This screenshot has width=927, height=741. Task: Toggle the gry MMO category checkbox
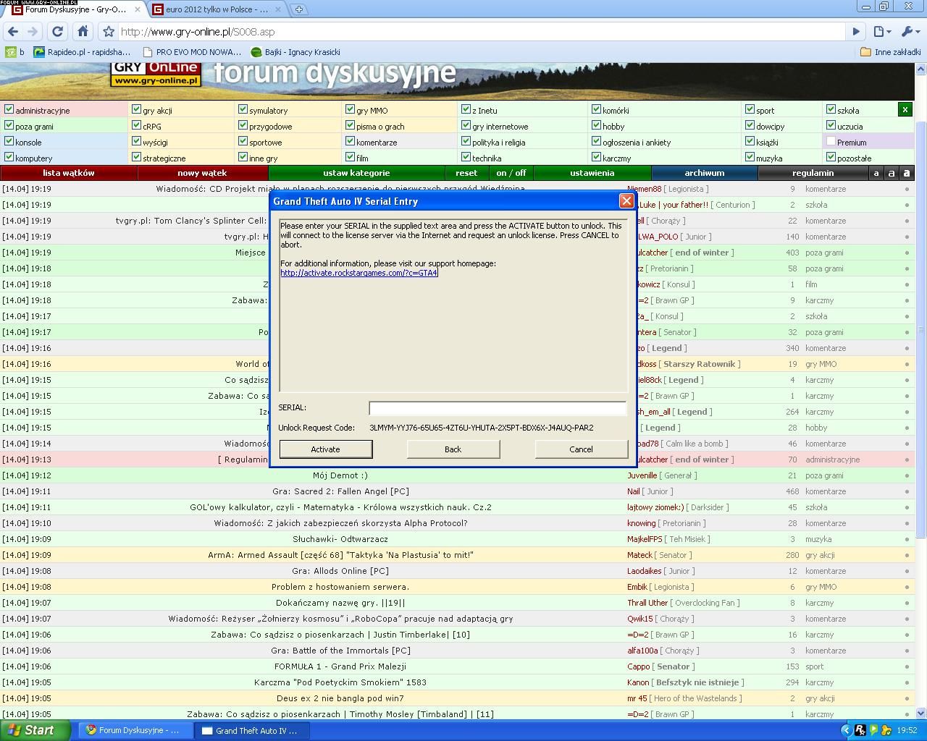tap(350, 109)
